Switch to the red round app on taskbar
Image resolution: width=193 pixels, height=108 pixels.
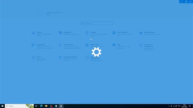[x=51, y=106]
